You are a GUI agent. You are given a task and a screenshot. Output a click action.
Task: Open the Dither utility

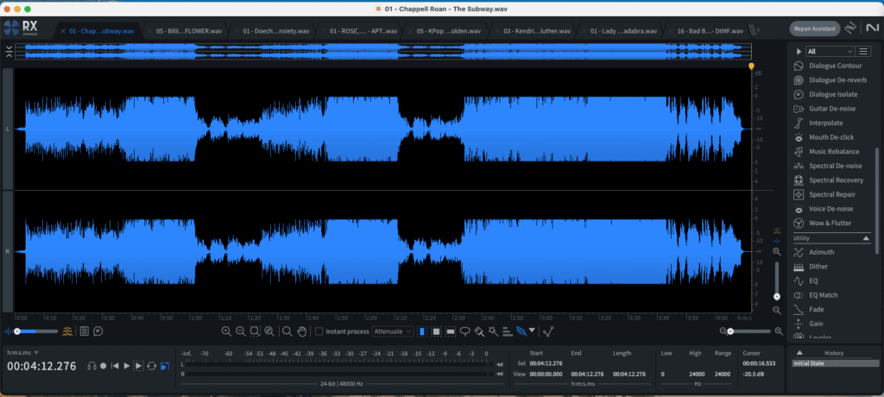tap(811, 266)
